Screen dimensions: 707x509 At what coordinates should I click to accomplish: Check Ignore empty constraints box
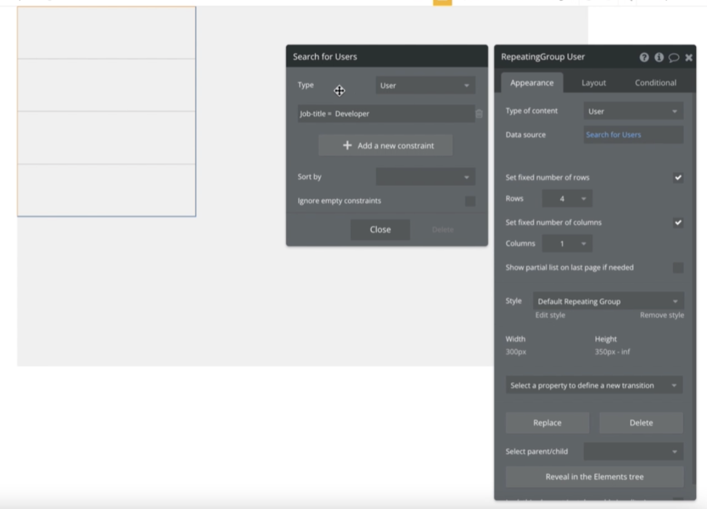(470, 201)
